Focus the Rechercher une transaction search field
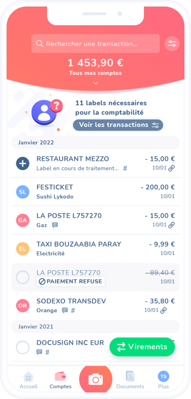Image resolution: width=191 pixels, height=399 pixels. pos(95,44)
